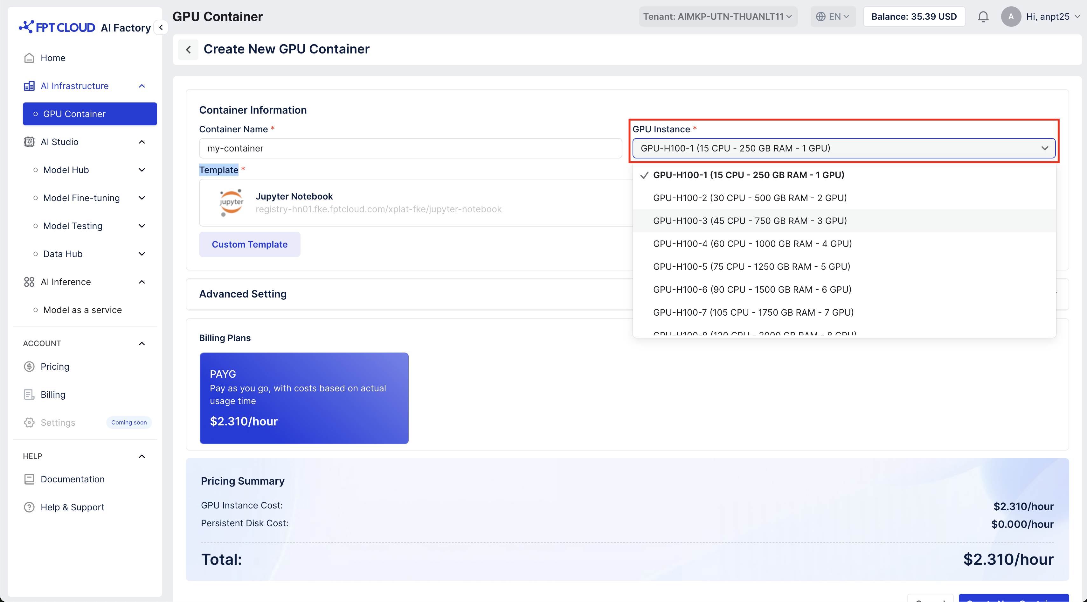Click the Model Hub label
Screen dimensions: 1087x602
(x=66, y=170)
